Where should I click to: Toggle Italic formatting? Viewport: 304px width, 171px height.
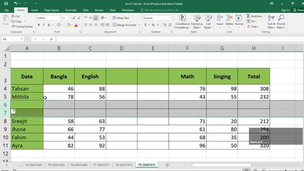(44, 25)
